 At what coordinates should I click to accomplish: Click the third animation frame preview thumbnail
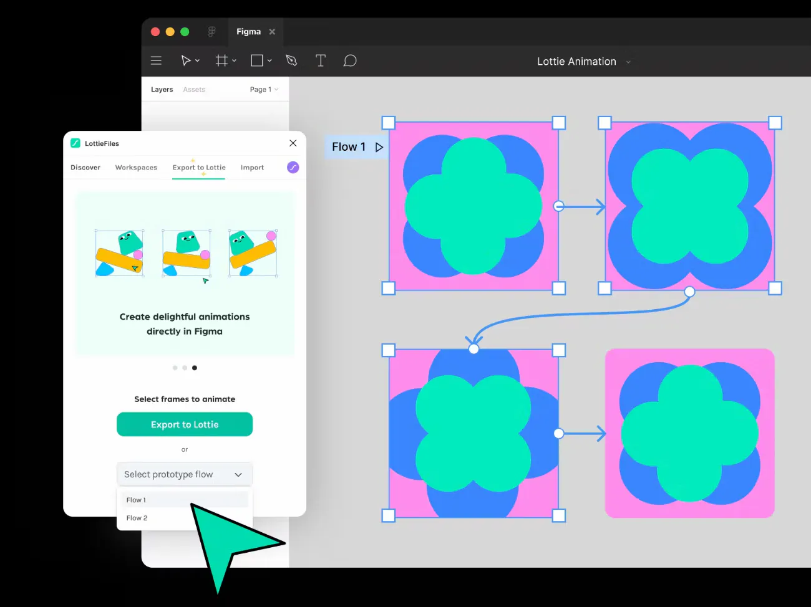click(253, 253)
